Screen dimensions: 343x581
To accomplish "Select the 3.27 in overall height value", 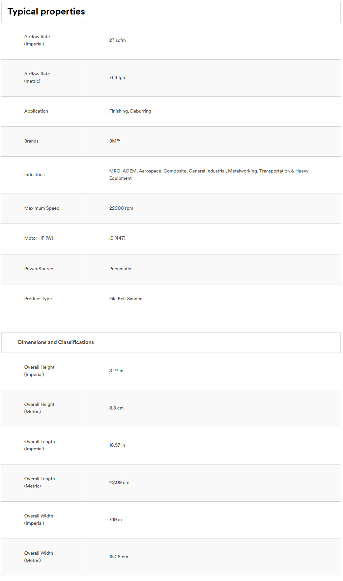I will [116, 371].
